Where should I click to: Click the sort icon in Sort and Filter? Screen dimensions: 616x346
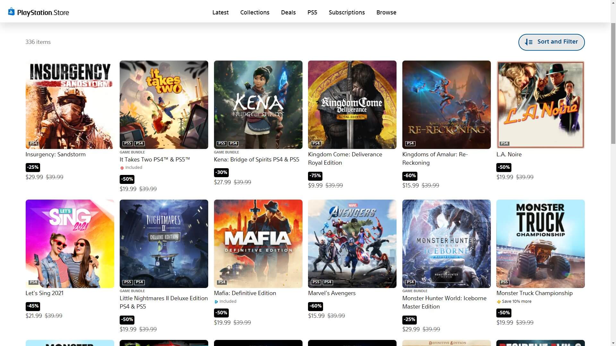coord(528,42)
